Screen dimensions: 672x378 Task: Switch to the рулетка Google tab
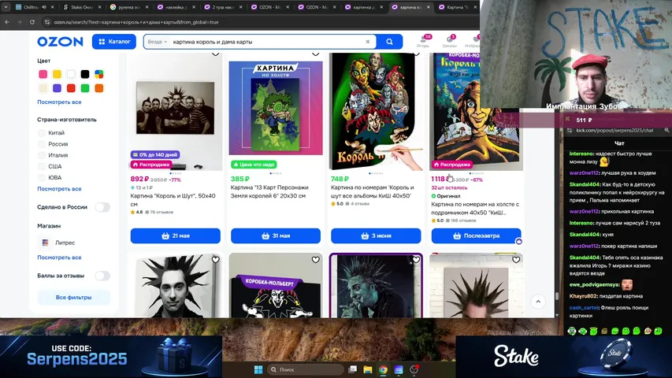pyautogui.click(x=128, y=7)
